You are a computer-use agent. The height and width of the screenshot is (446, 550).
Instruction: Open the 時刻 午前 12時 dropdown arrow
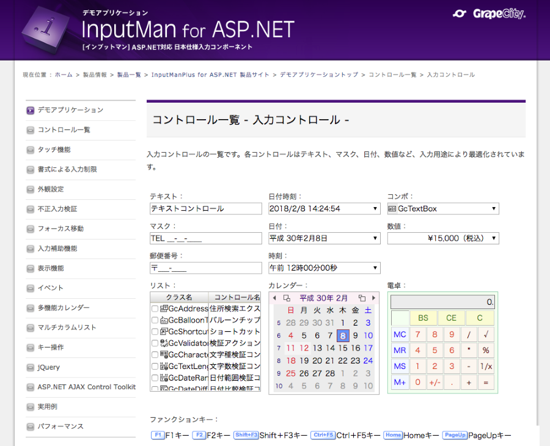pos(375,268)
